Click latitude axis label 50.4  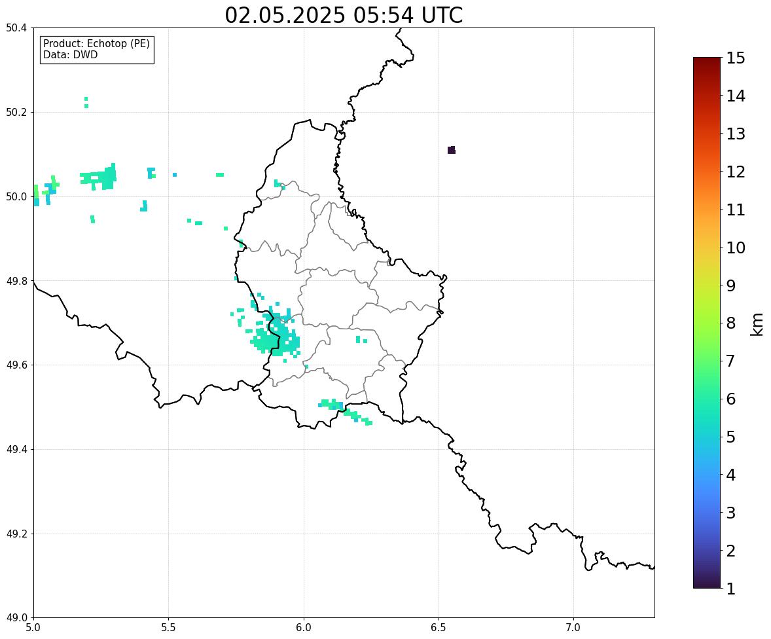(16, 28)
